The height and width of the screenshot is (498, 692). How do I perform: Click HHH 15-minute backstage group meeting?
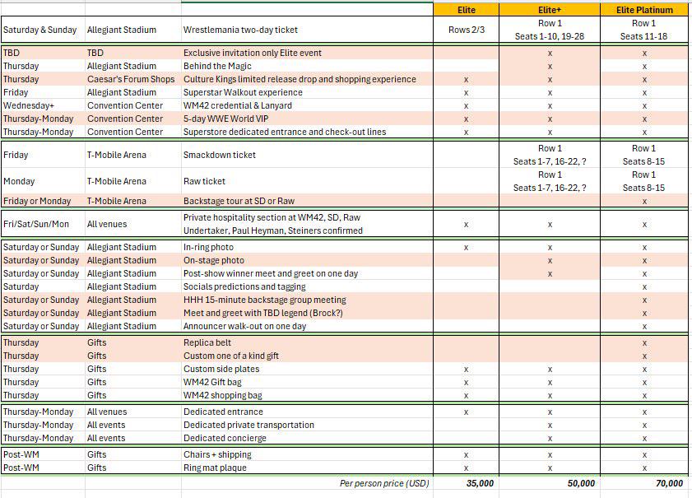307,300
